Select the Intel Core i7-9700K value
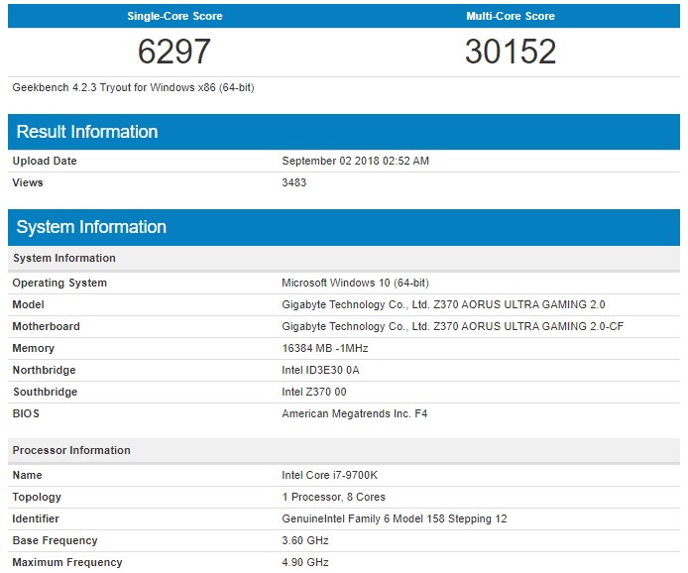The image size is (688, 573). pos(329,475)
